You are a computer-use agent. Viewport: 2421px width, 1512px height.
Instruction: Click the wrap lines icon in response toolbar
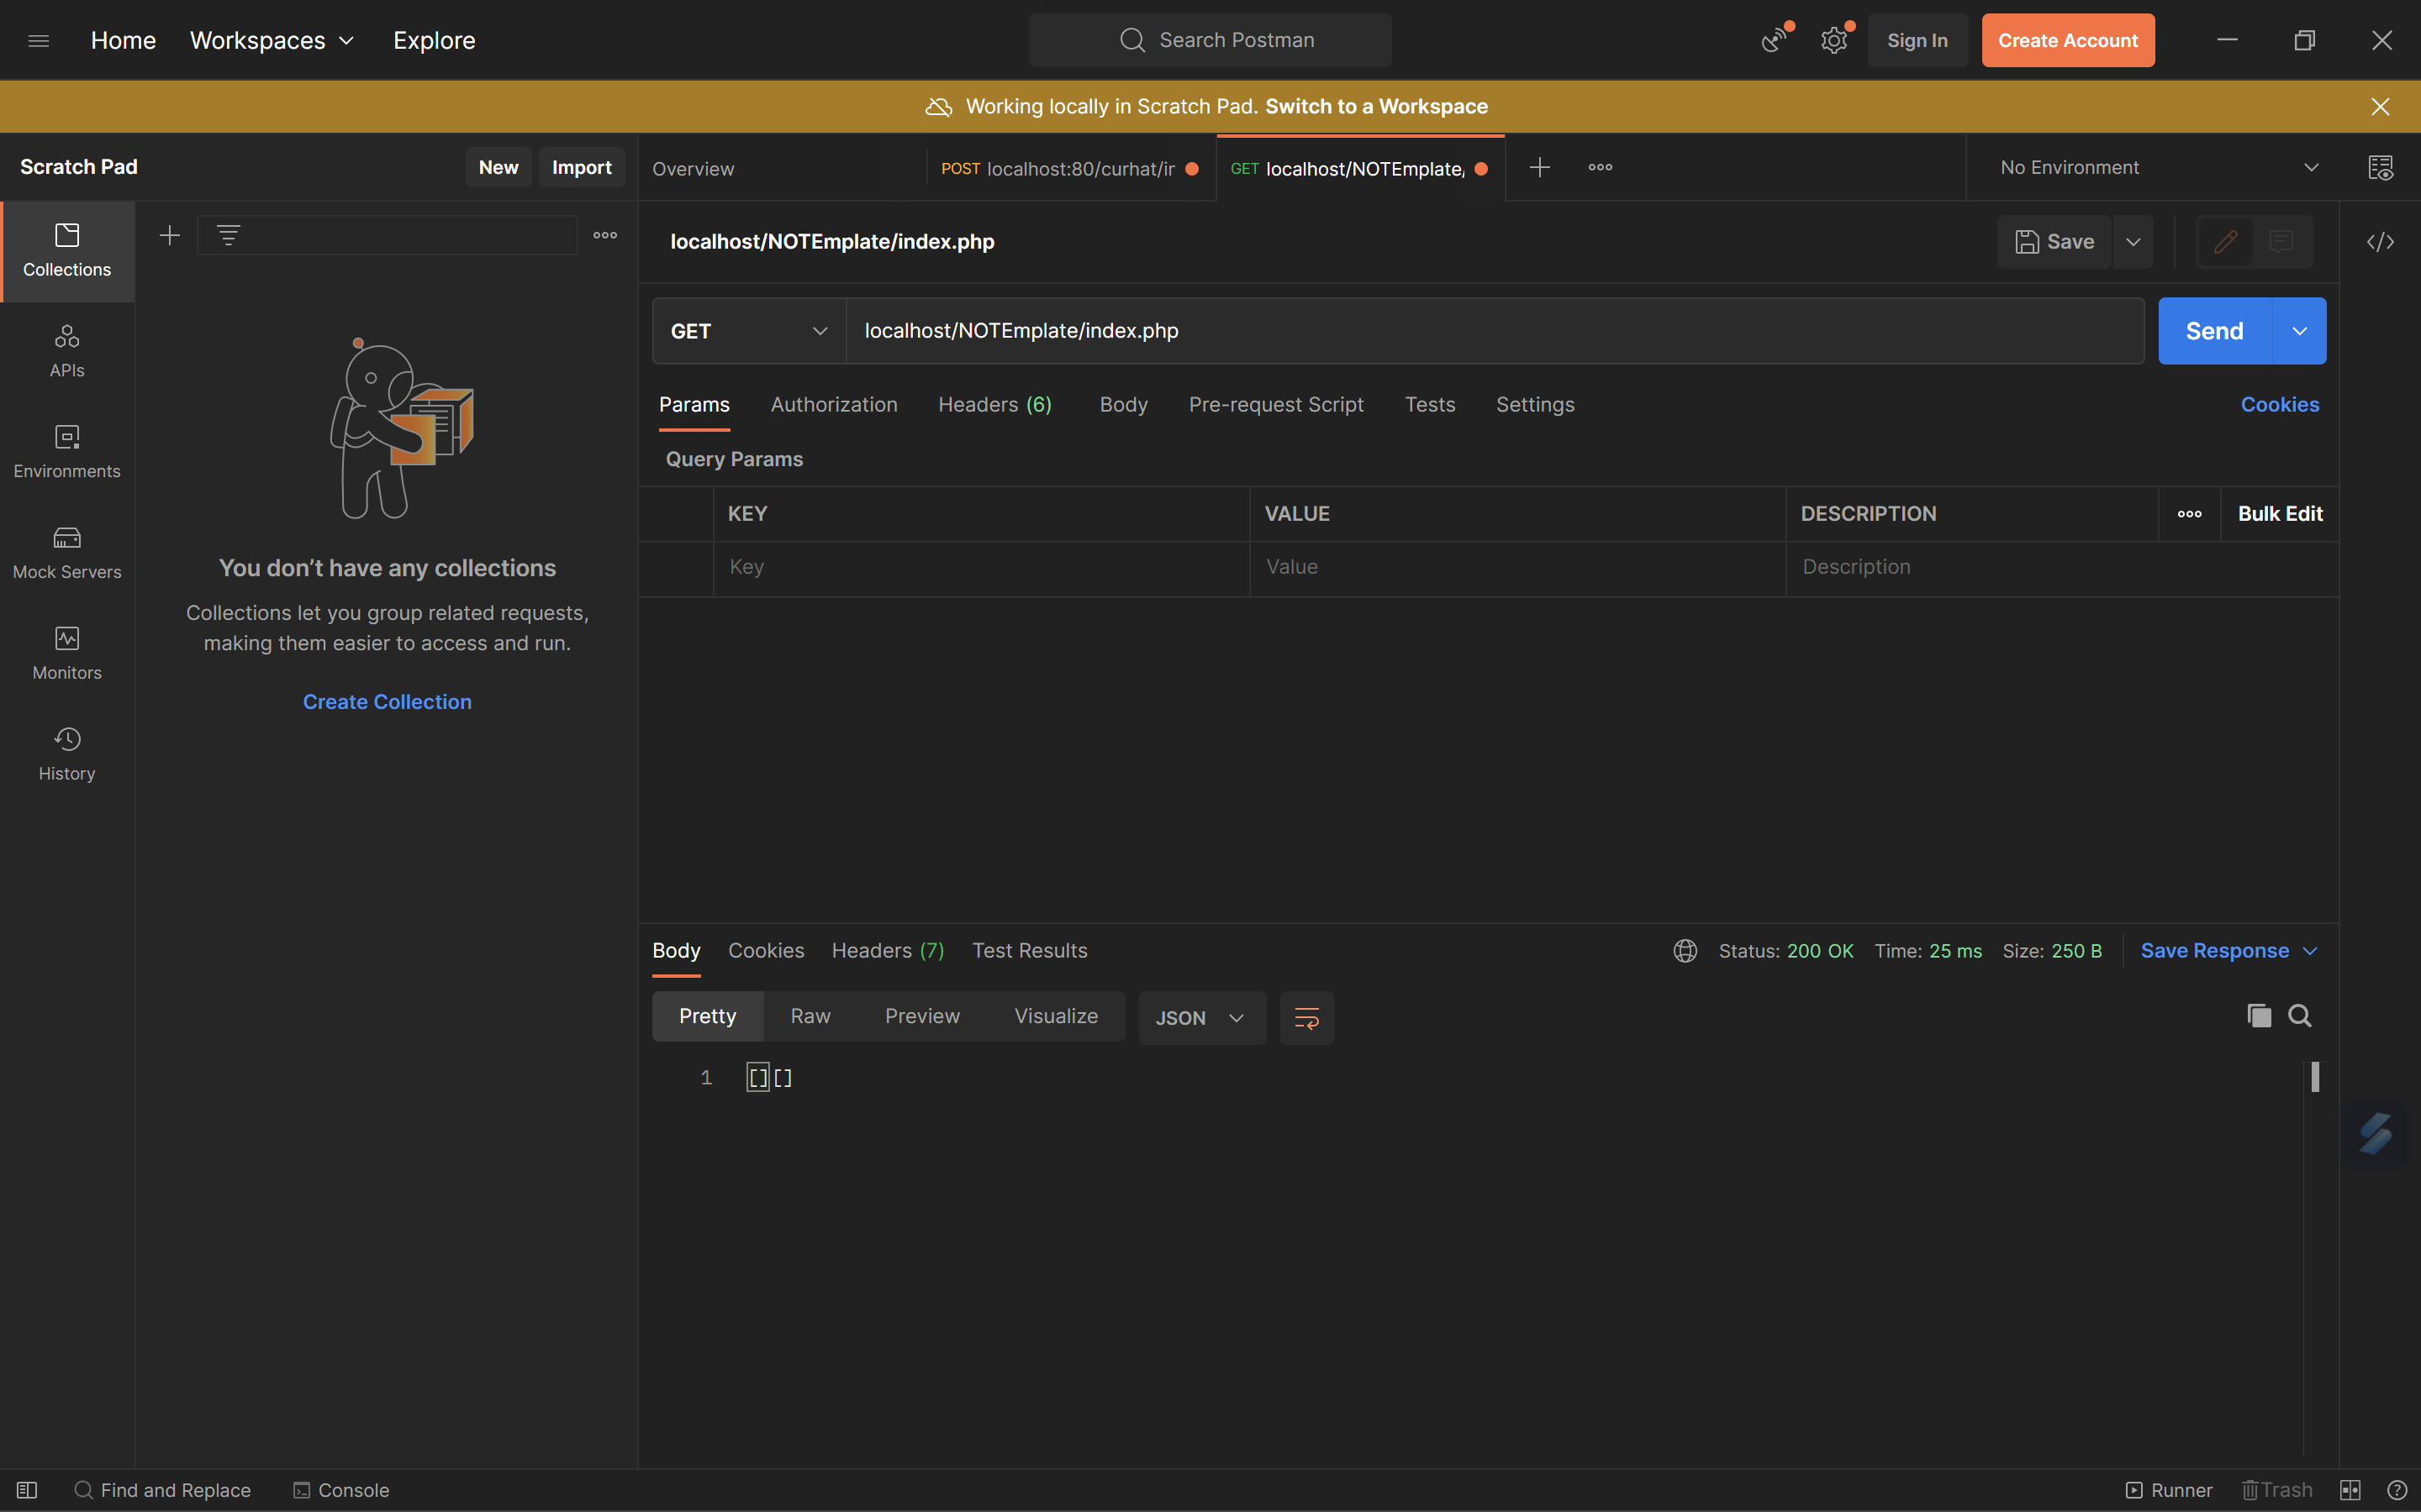[x=1306, y=1018]
